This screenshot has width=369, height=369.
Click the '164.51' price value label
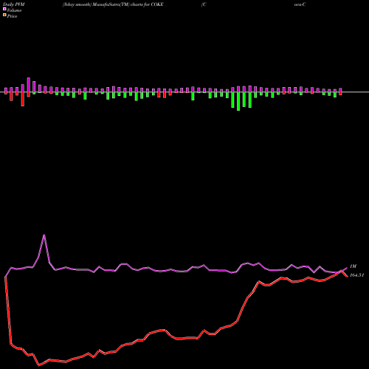357,275
